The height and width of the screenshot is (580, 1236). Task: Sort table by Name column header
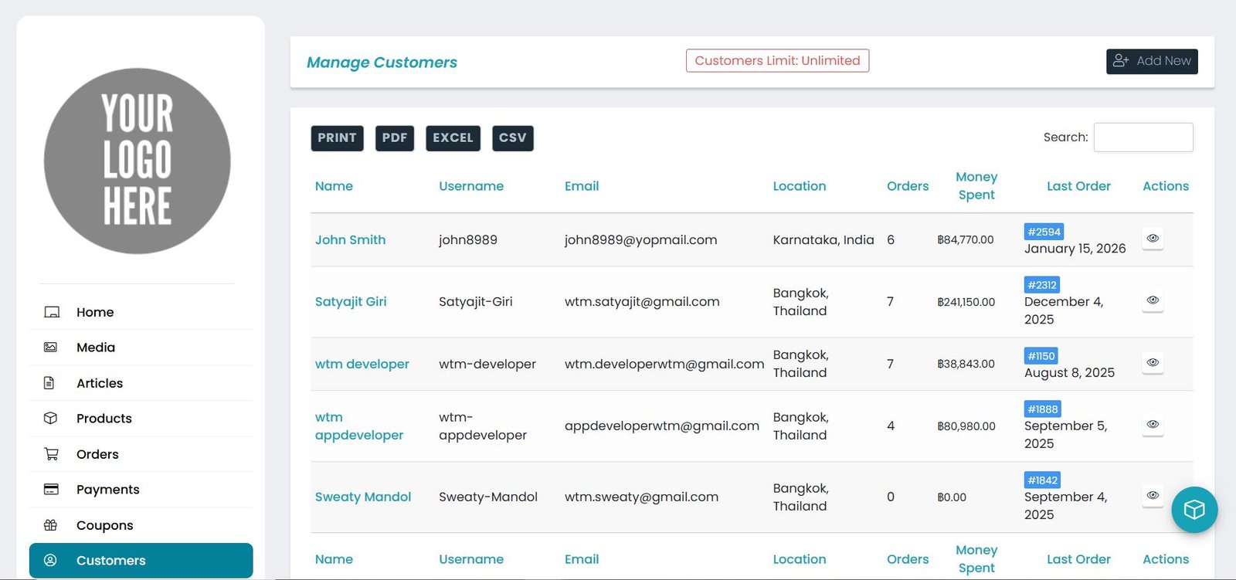[334, 186]
